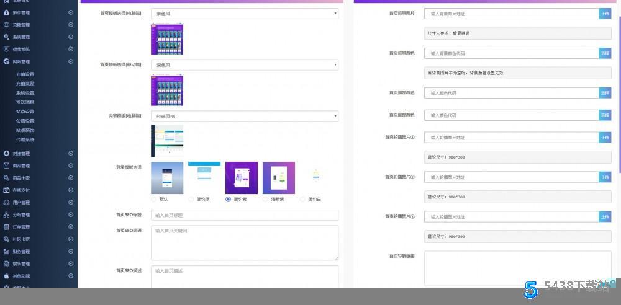The height and width of the screenshot is (305, 621).
Task: Click 上传 button for 首页轮播图片①
Action: [x=605, y=138]
